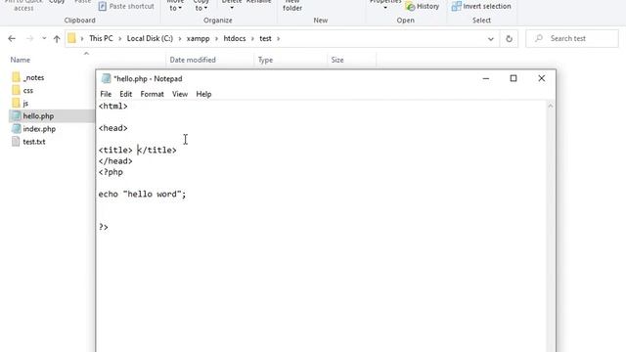Image resolution: width=626 pixels, height=352 pixels.
Task: Click Notepad scrollbar up arrow
Action: pos(551,106)
